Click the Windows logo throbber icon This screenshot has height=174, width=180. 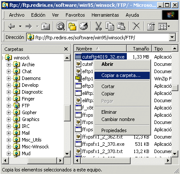click(170, 15)
